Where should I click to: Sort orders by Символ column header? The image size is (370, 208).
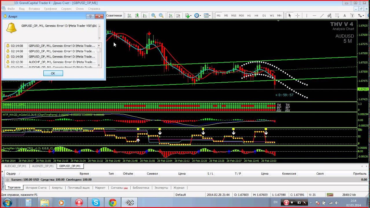click(152, 174)
